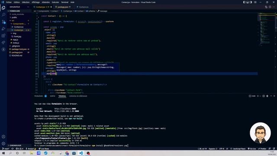Viewport: 277px width, 156px height.
Task: Click the git branch main status item
Action: 6,149
